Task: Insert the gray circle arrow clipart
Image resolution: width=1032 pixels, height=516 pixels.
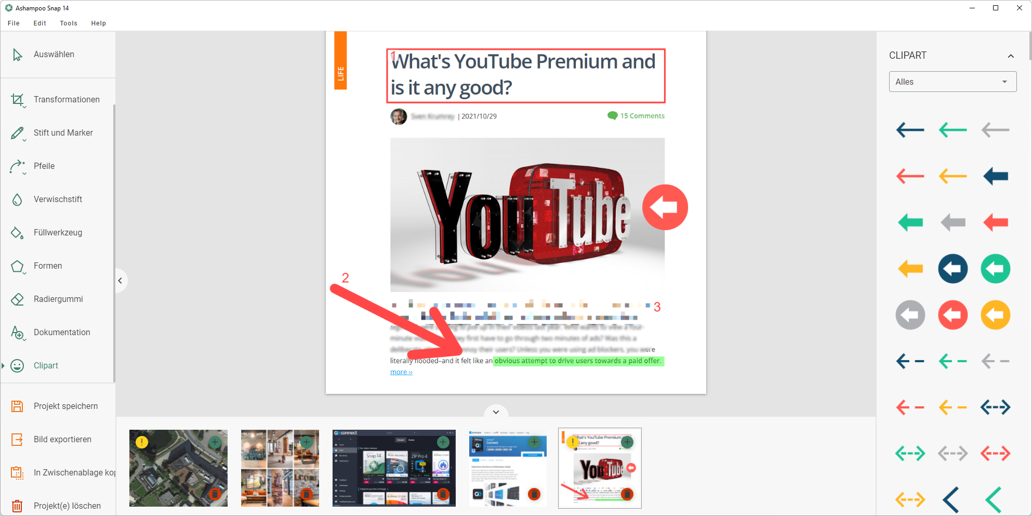Action: (910, 315)
